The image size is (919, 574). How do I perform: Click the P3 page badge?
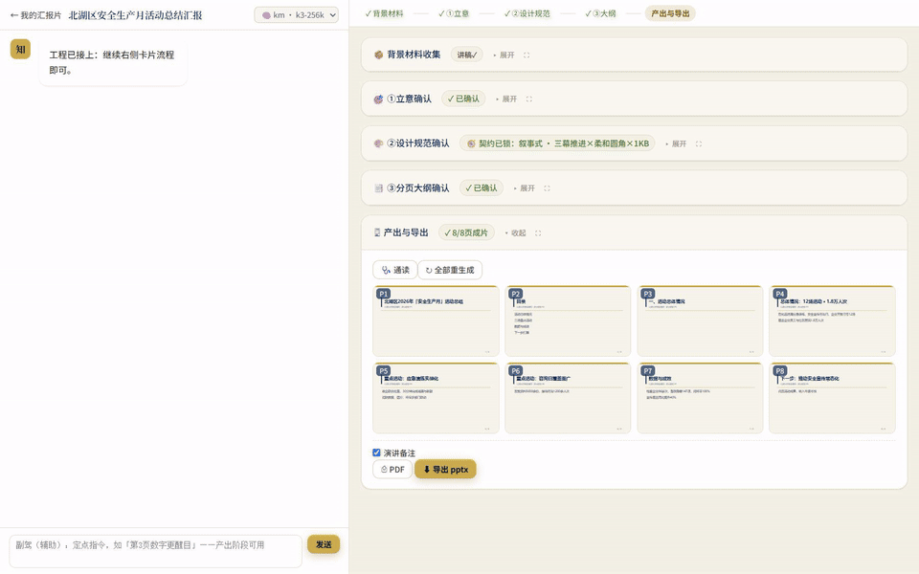pos(648,294)
